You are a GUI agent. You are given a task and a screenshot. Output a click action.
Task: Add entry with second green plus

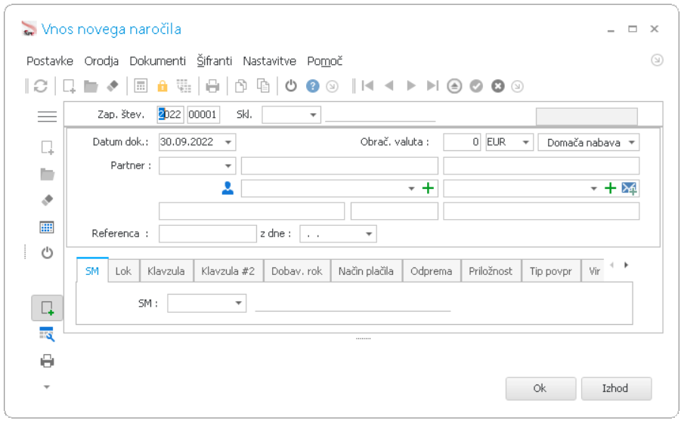[610, 188]
